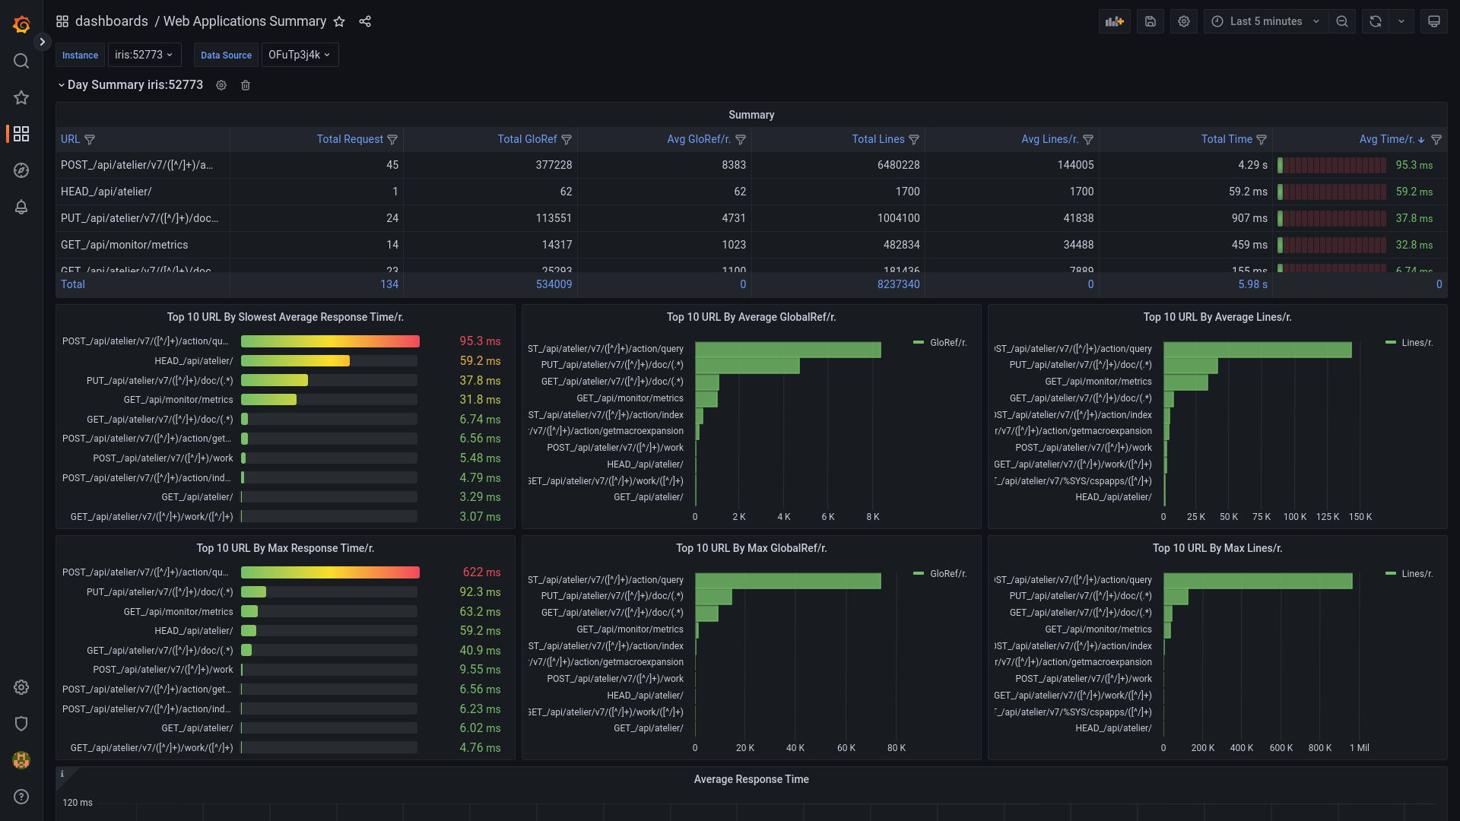Switch to TV display mode via the monitor icon

coord(1433,21)
